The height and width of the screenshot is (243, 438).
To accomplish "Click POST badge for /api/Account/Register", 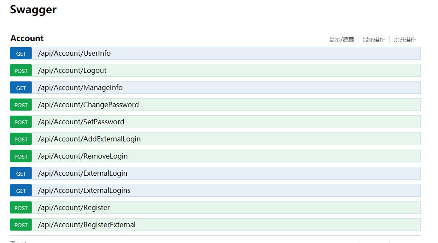I will pos(21,208).
